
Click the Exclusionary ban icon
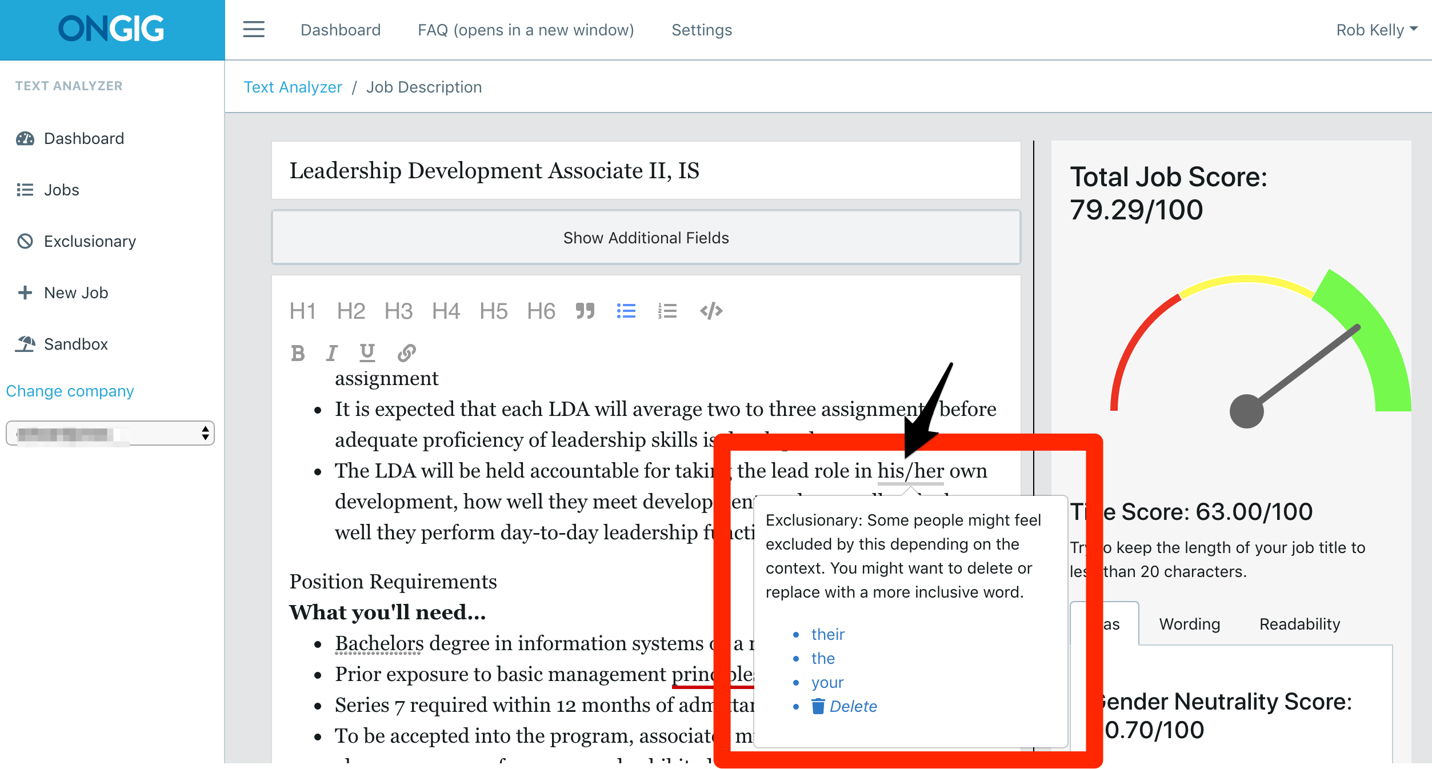[x=25, y=241]
